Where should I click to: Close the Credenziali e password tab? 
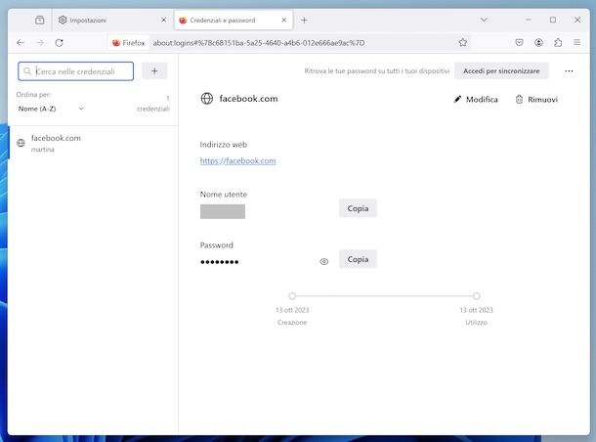coord(284,20)
